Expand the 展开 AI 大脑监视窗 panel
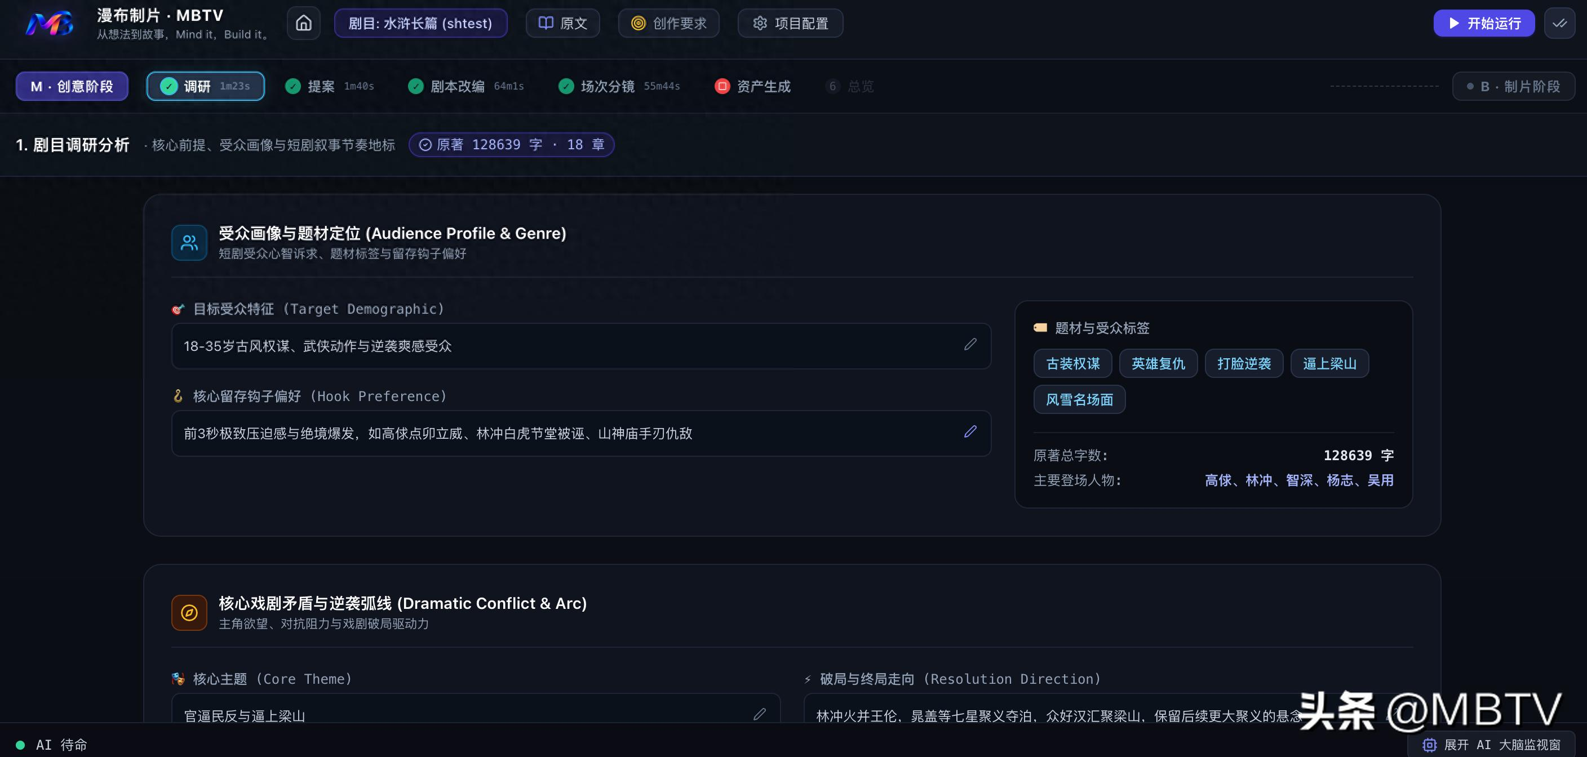Screen dimensions: 1587x757 (x=1491, y=744)
